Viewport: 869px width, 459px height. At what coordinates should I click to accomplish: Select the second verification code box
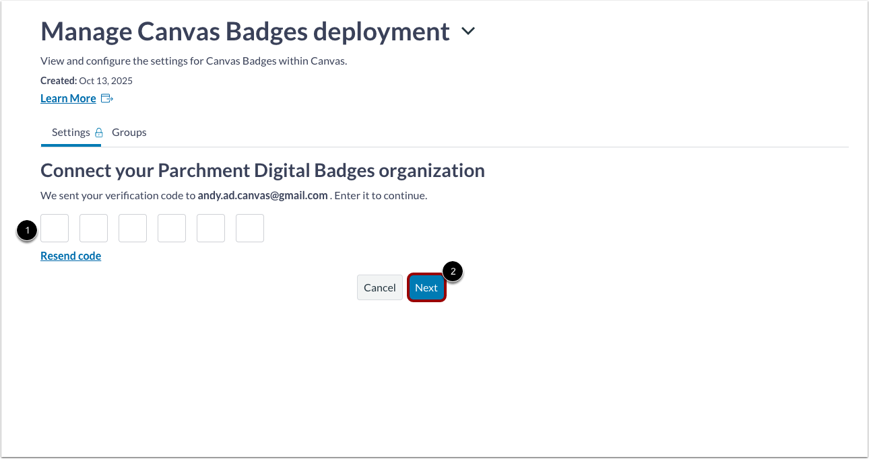click(93, 228)
